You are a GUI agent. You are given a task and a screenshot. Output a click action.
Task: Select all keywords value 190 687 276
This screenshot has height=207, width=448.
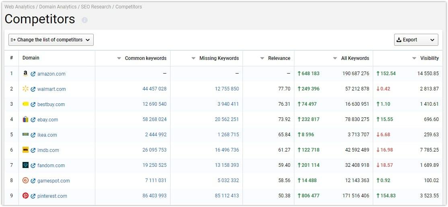tap(356, 74)
